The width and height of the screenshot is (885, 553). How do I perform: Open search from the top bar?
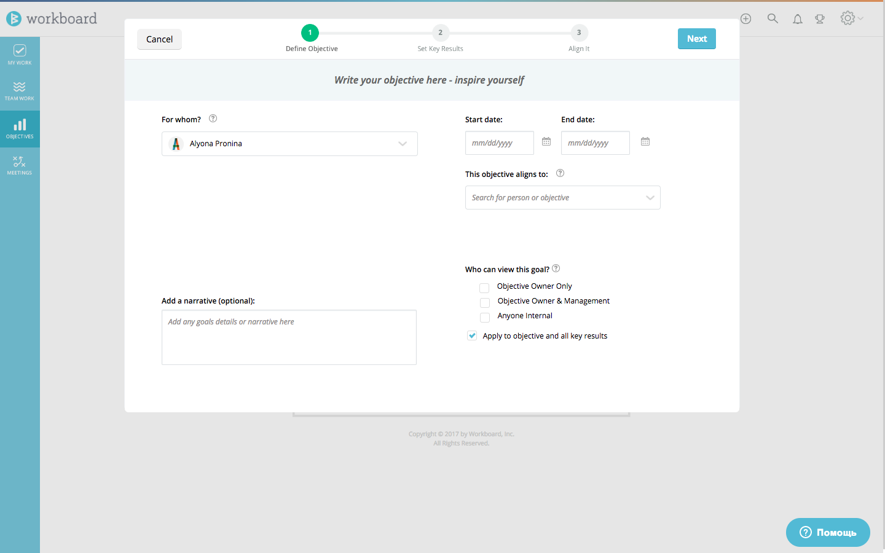[x=773, y=18]
